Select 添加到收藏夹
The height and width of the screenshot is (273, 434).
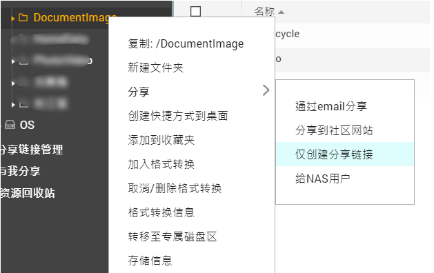161,140
